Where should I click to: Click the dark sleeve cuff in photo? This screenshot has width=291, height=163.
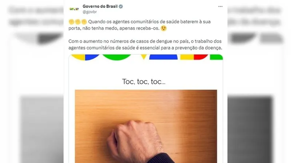(160, 158)
